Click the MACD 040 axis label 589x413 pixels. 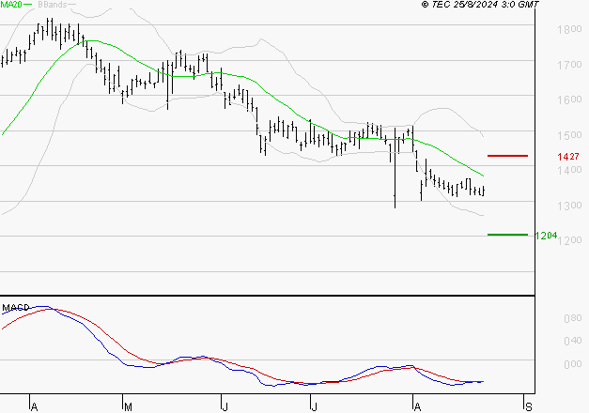coord(573,341)
